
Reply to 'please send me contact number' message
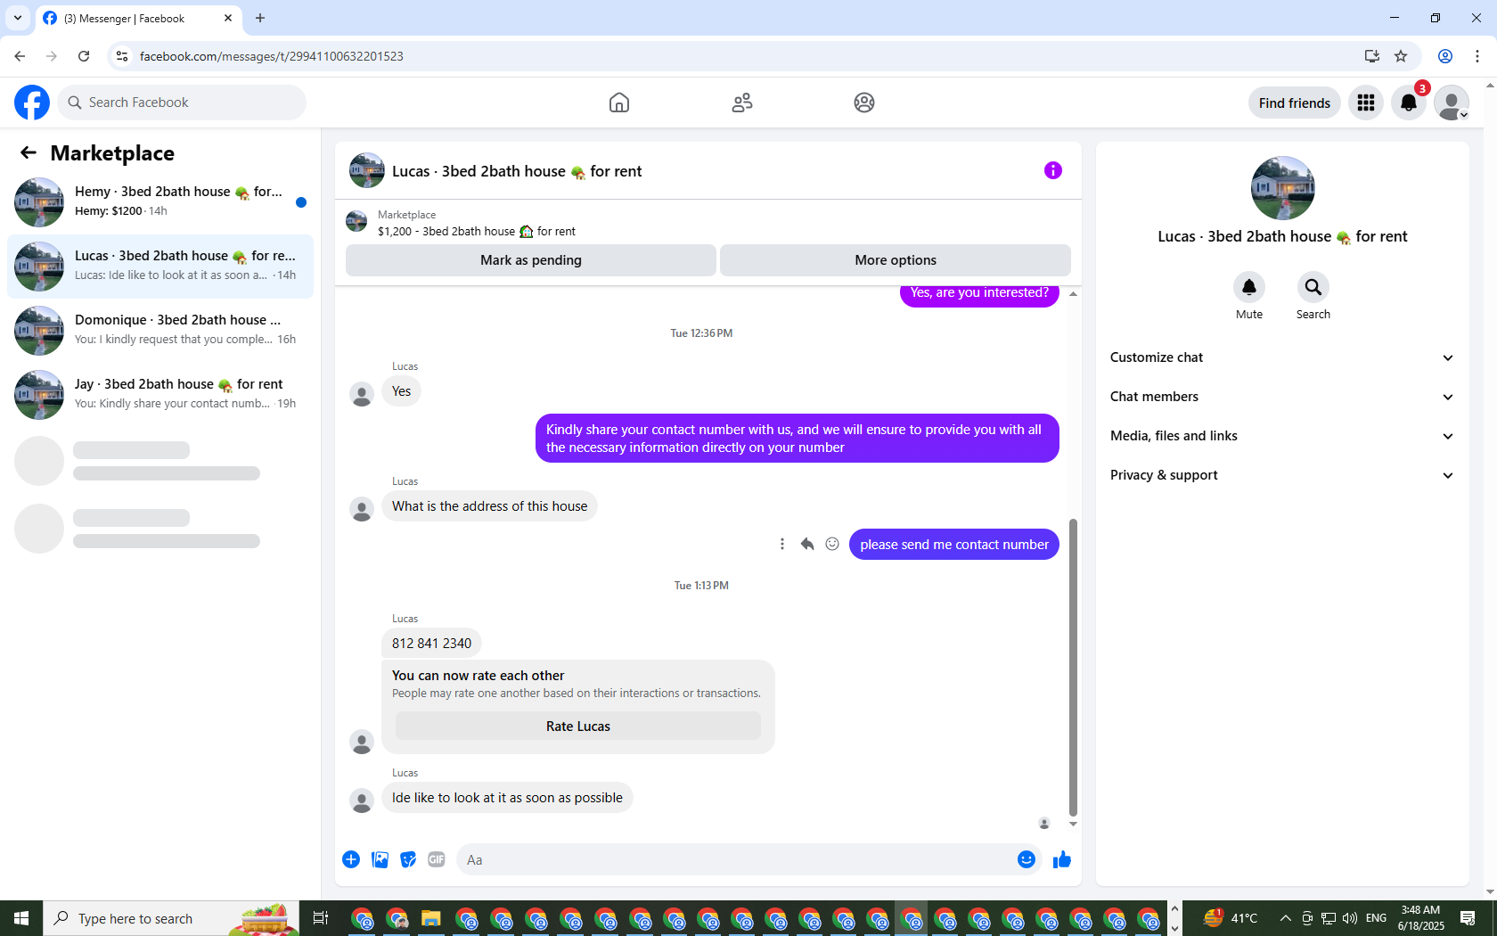807,544
